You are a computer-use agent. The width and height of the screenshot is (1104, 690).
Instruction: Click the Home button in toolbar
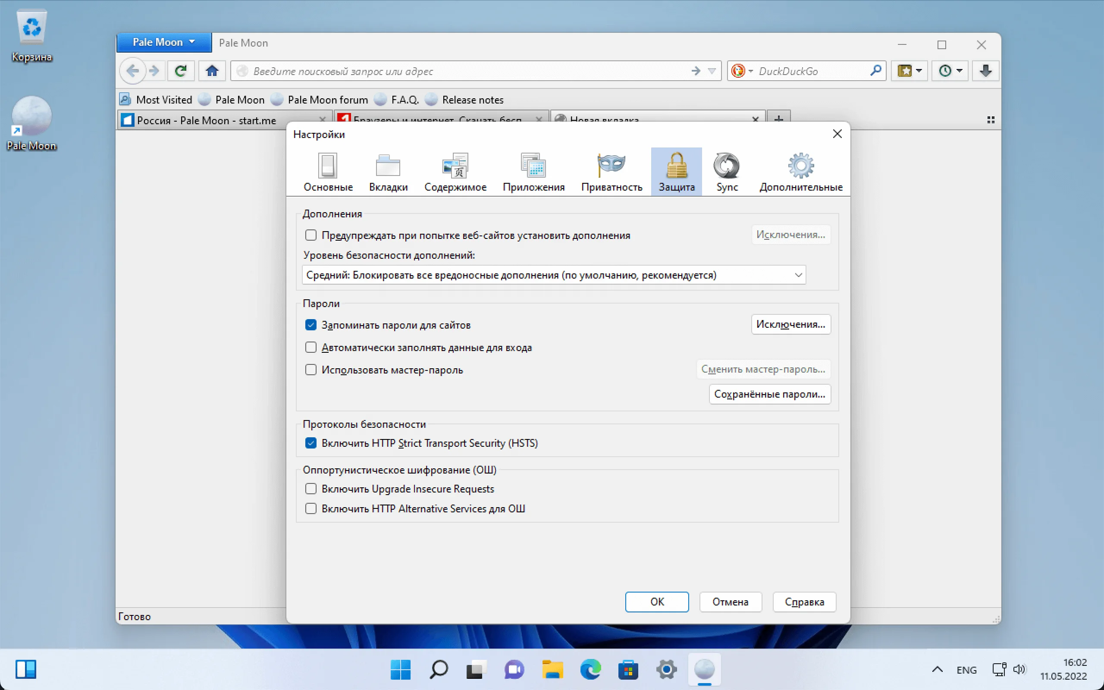pos(212,71)
